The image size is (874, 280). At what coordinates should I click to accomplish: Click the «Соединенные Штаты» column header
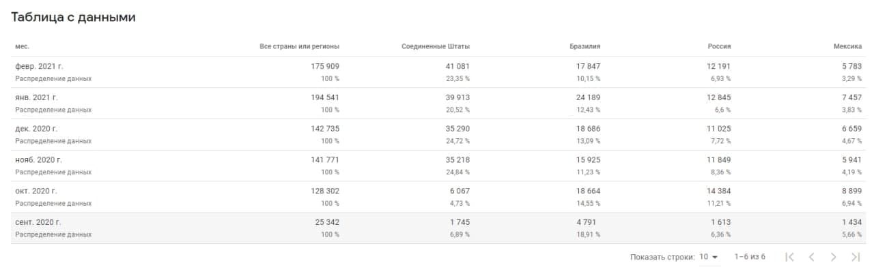tap(435, 46)
